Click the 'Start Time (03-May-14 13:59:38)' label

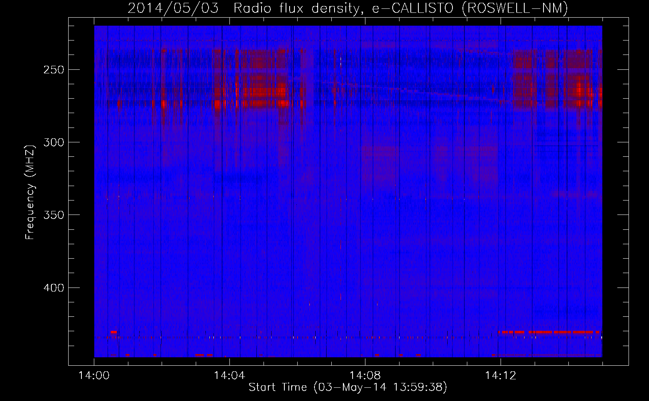[348, 387]
